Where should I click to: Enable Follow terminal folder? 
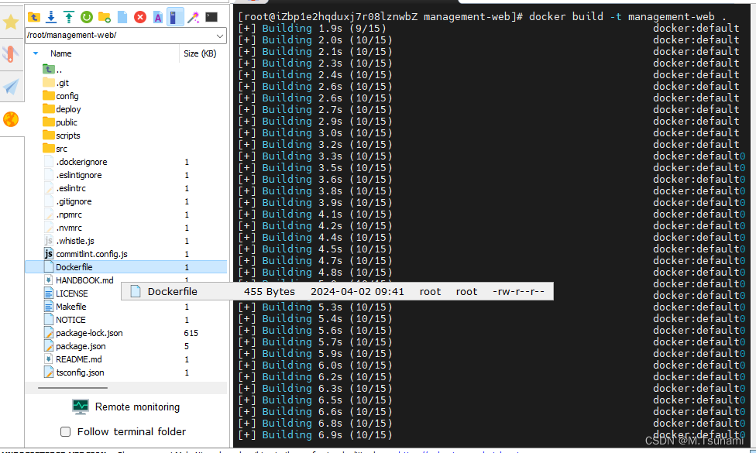click(x=66, y=431)
